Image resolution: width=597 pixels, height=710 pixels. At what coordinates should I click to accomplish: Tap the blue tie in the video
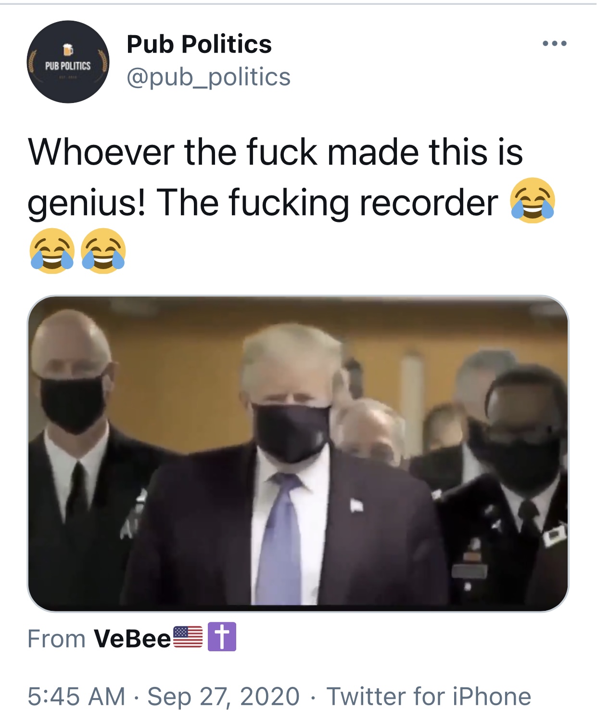(280, 538)
